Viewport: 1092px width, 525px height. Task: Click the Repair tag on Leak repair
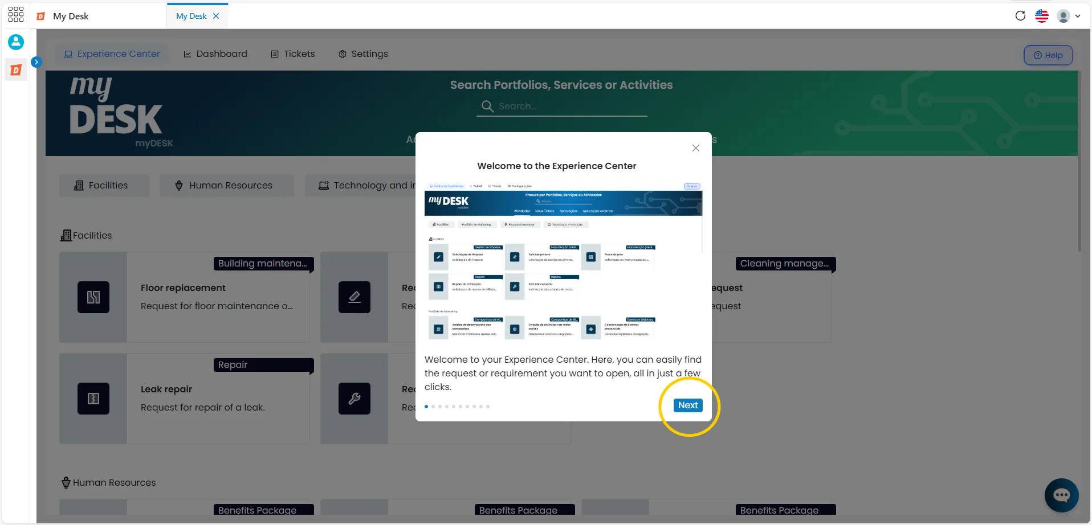tap(263, 365)
